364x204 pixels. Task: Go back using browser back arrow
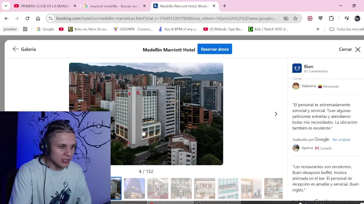click(x=7, y=18)
